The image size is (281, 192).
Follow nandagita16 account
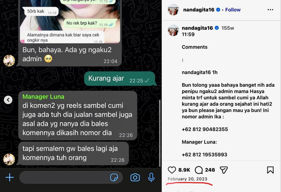233,10
